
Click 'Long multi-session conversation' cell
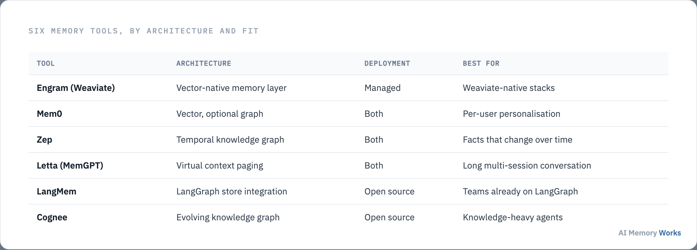[527, 166]
